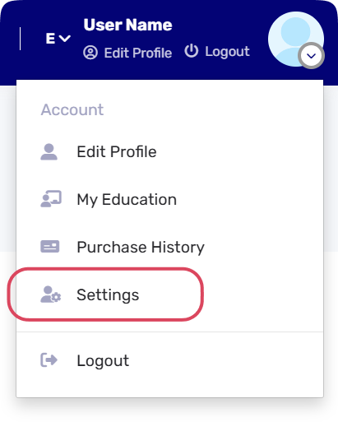Screen dimensions: 338x422
Task: Click the exit-arrow icon beside menu Logout
Action: tap(49, 360)
